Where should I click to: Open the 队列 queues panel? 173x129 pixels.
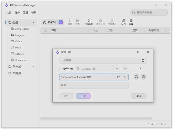click(123, 22)
